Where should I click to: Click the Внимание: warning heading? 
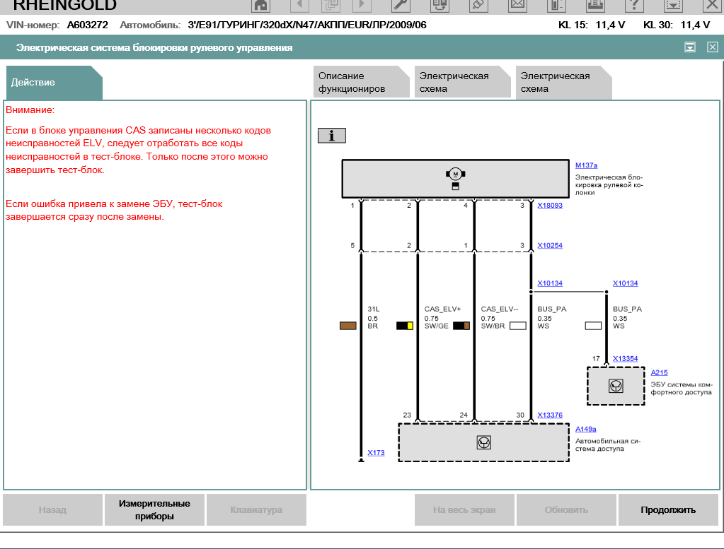point(30,110)
